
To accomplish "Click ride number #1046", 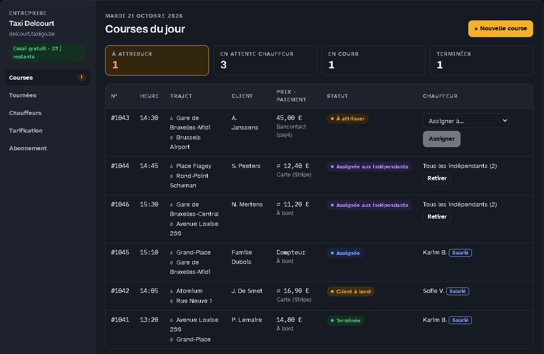I will [120, 204].
